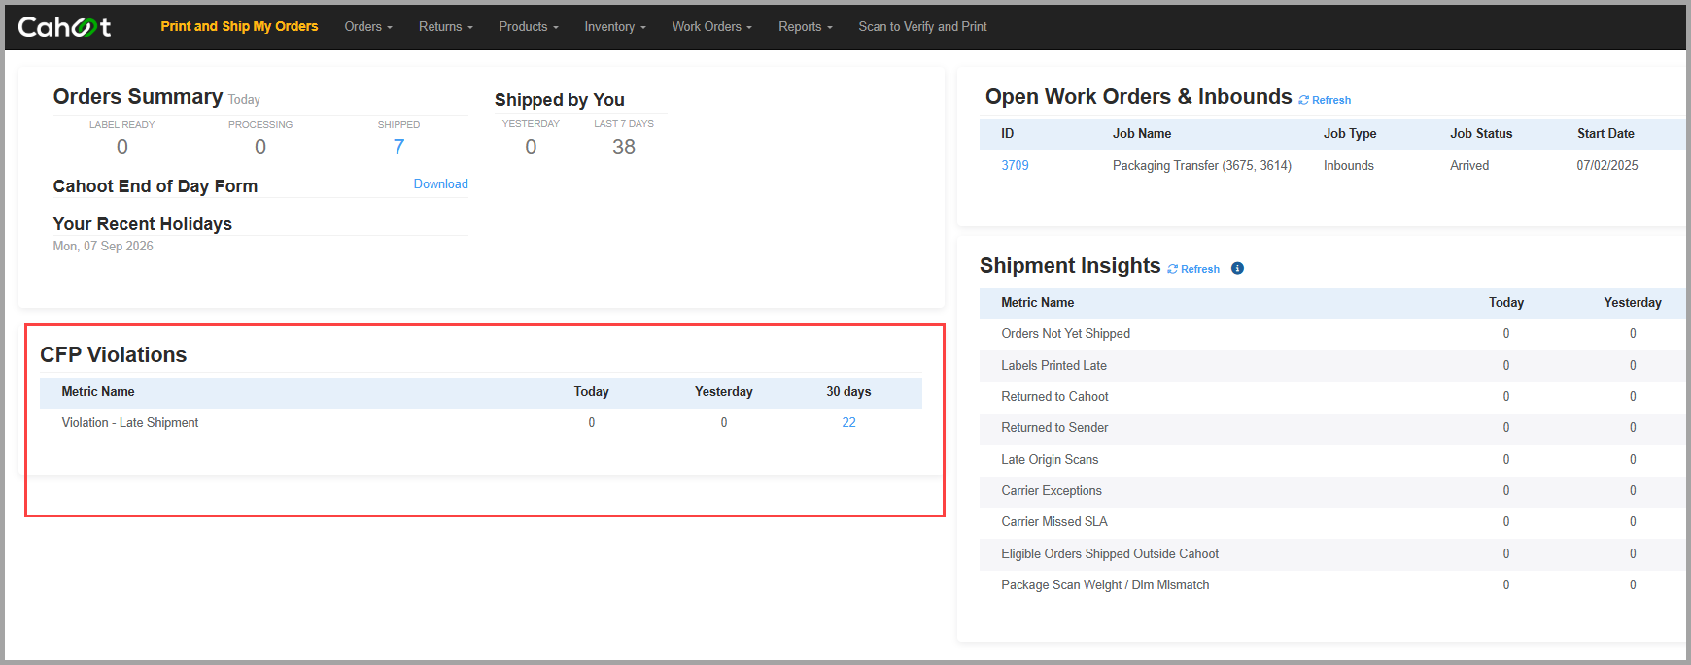Click the Cahoot logo
Screen dimensions: 1691x665
pos(64,26)
